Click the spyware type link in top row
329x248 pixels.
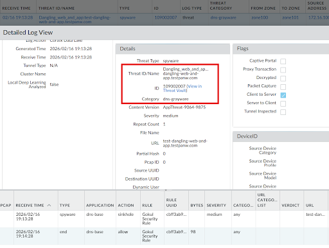127,17
